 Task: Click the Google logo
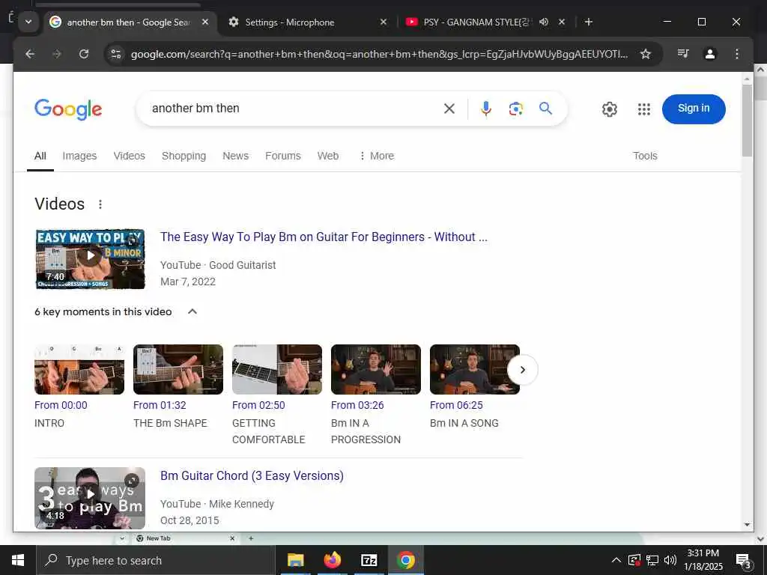(68, 109)
